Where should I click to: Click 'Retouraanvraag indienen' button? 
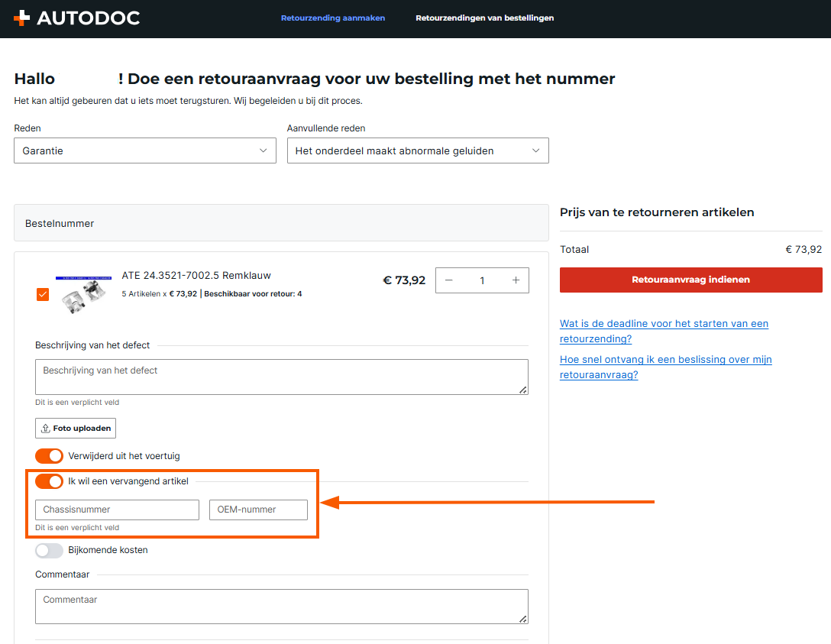[x=690, y=280]
